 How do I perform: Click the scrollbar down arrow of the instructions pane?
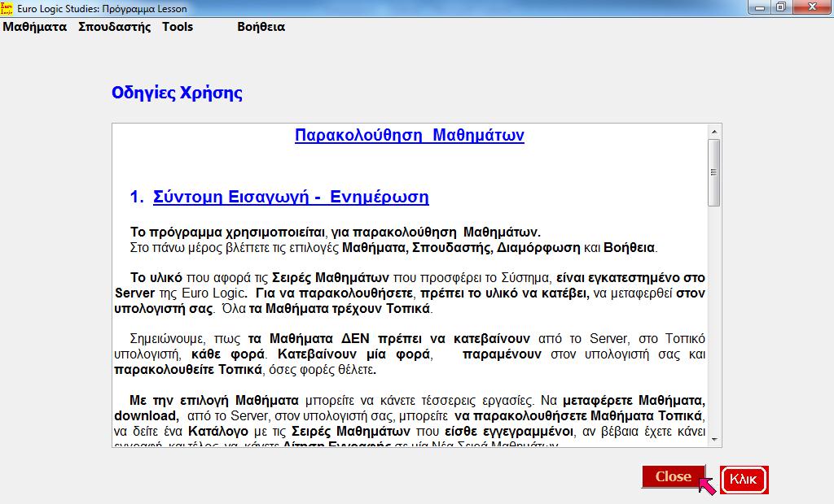(716, 438)
